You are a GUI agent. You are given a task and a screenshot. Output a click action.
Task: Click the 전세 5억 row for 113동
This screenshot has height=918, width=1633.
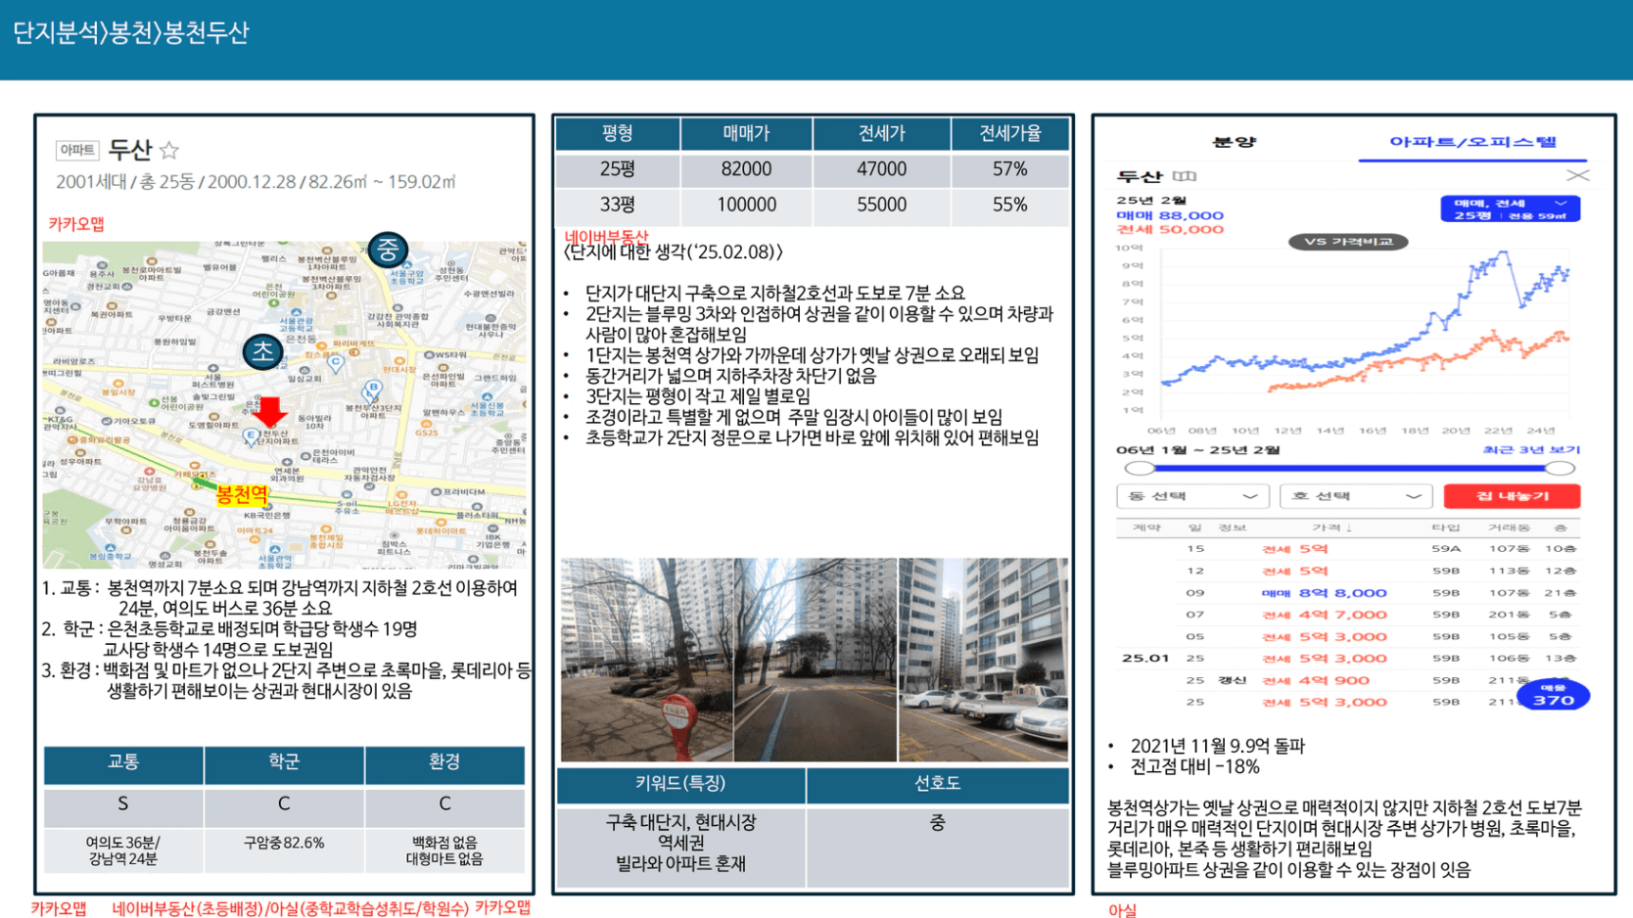(1348, 571)
